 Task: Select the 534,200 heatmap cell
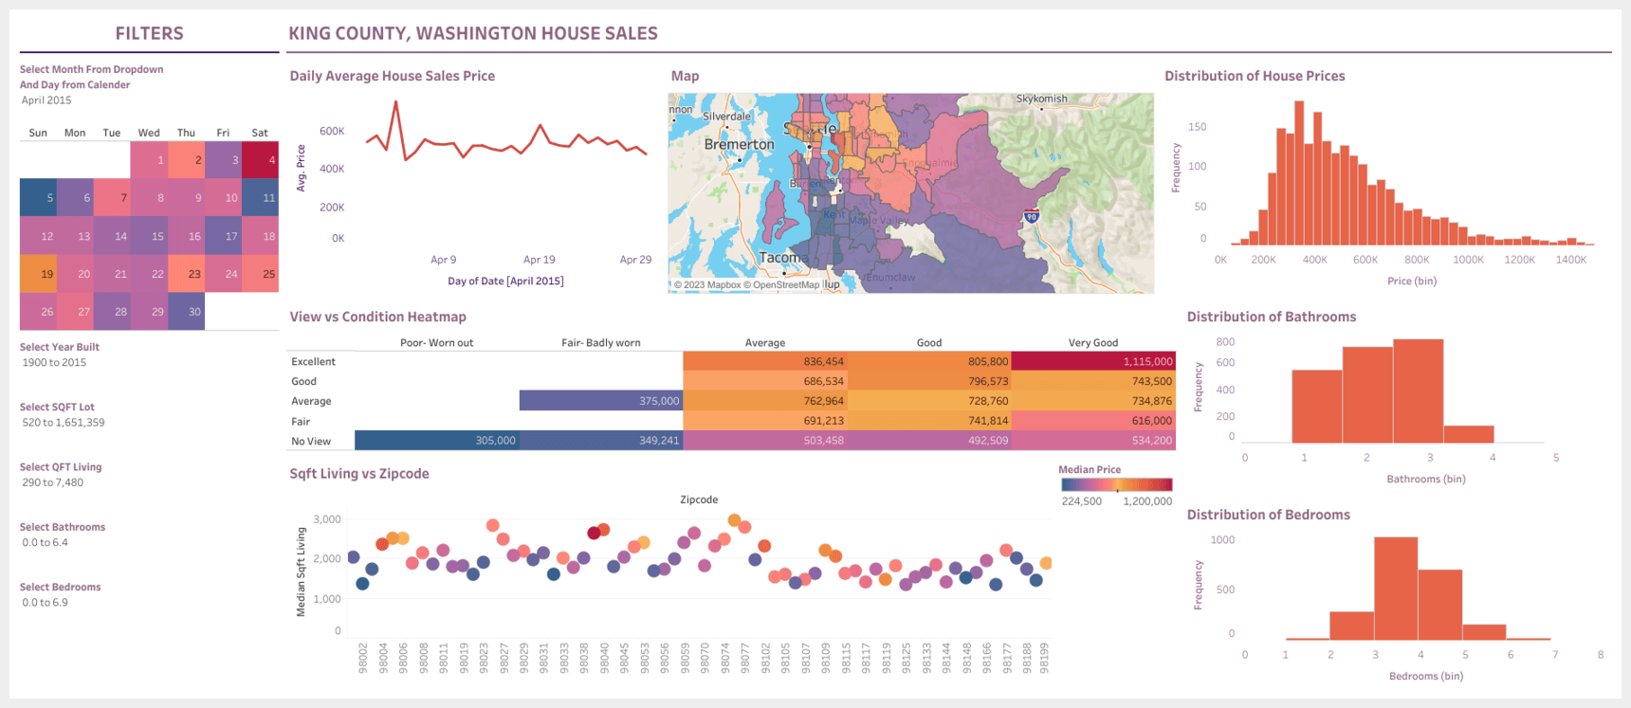(x=1093, y=440)
